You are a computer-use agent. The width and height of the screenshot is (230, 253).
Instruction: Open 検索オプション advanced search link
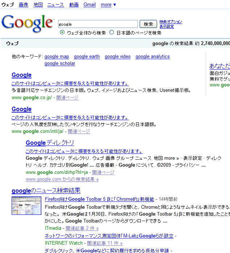(171, 22)
